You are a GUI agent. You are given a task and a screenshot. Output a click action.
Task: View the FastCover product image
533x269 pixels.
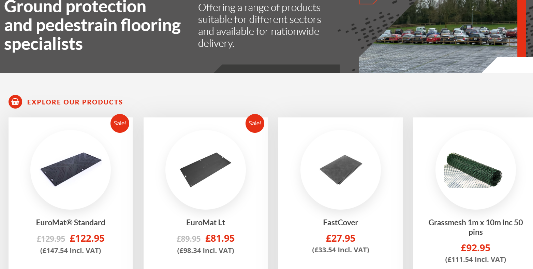(x=341, y=169)
